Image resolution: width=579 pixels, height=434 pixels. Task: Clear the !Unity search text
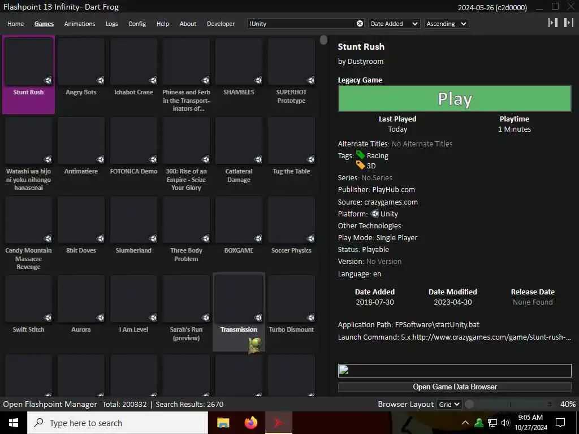click(x=360, y=24)
